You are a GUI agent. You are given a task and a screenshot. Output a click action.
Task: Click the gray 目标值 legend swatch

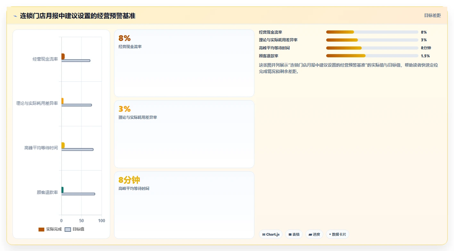[68, 230]
